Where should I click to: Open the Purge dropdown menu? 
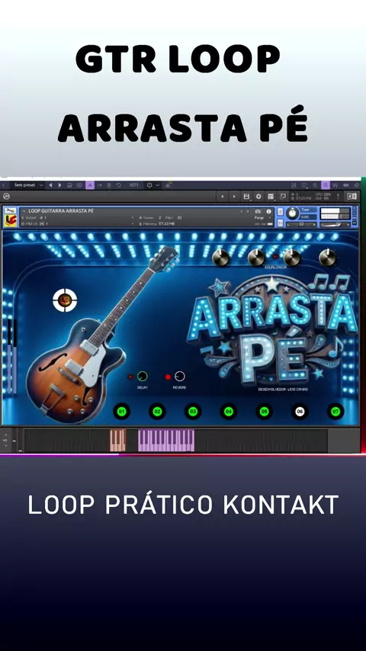(262, 217)
